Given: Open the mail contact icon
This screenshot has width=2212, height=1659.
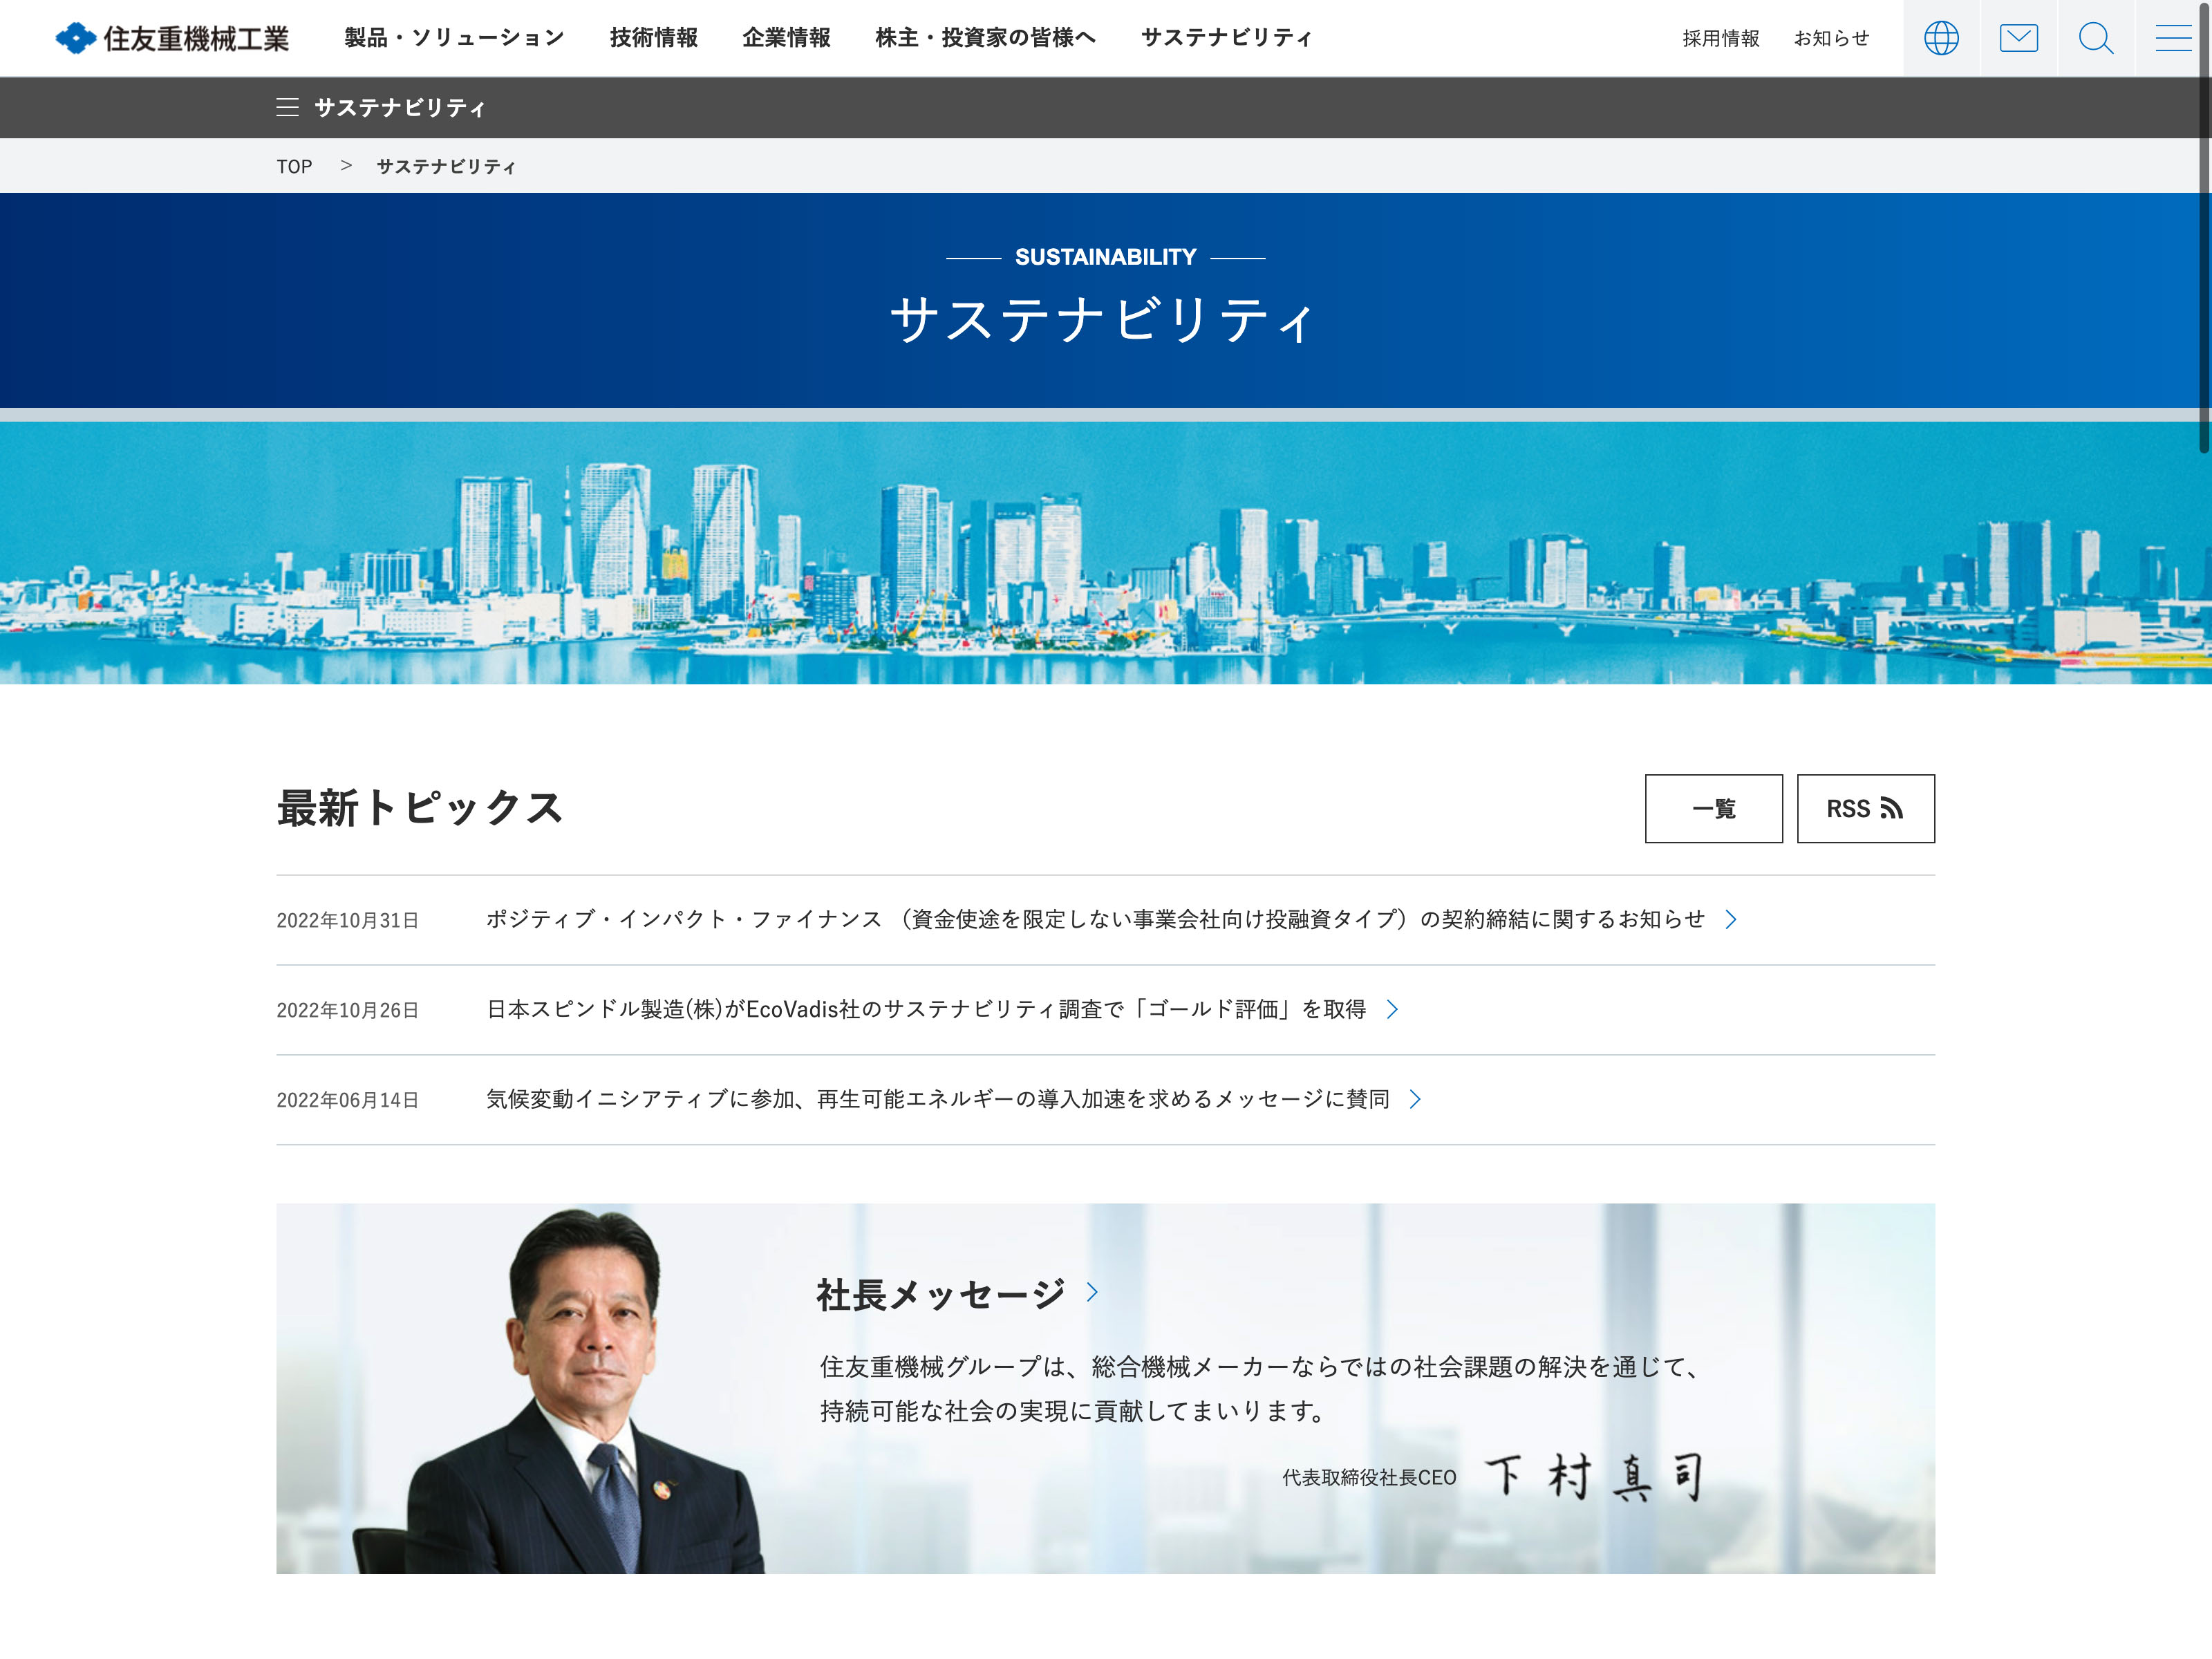Looking at the screenshot, I should click(x=2018, y=38).
